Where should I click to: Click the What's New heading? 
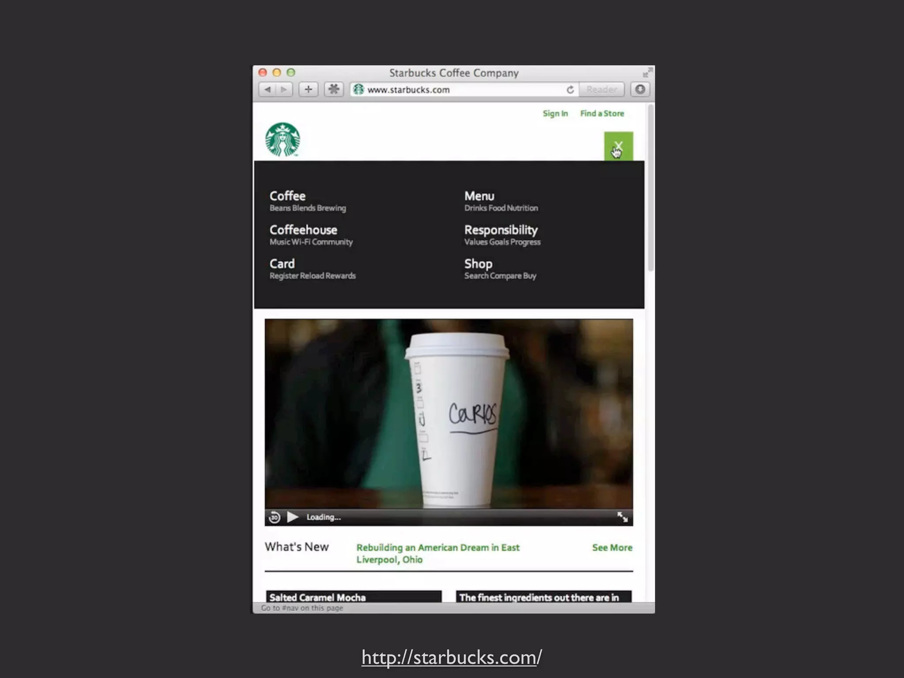[x=297, y=547]
